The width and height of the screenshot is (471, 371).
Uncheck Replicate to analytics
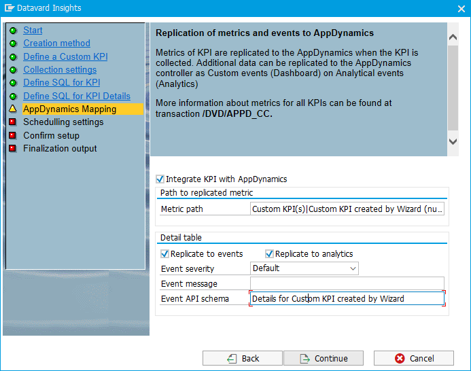click(269, 254)
